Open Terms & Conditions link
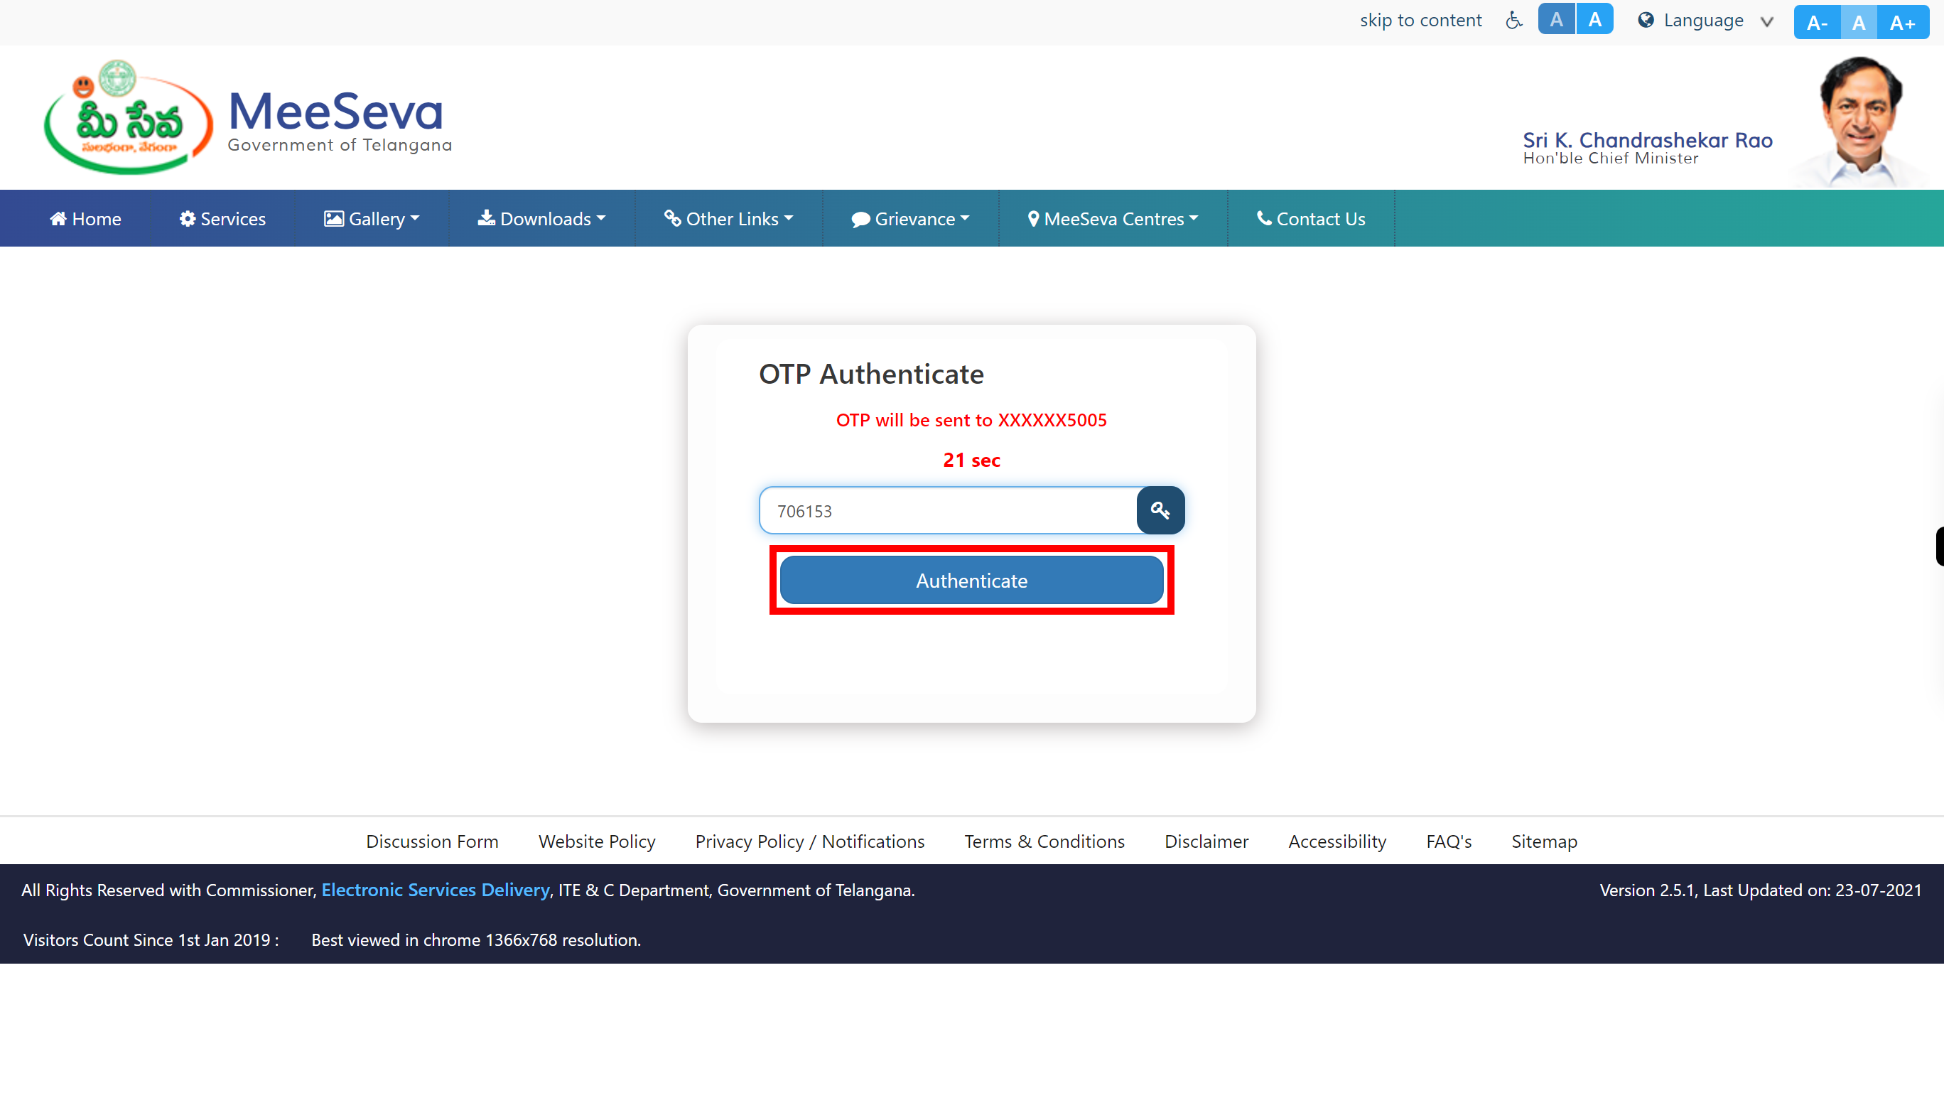Image resolution: width=1944 pixels, height=1093 pixels. tap(1044, 841)
